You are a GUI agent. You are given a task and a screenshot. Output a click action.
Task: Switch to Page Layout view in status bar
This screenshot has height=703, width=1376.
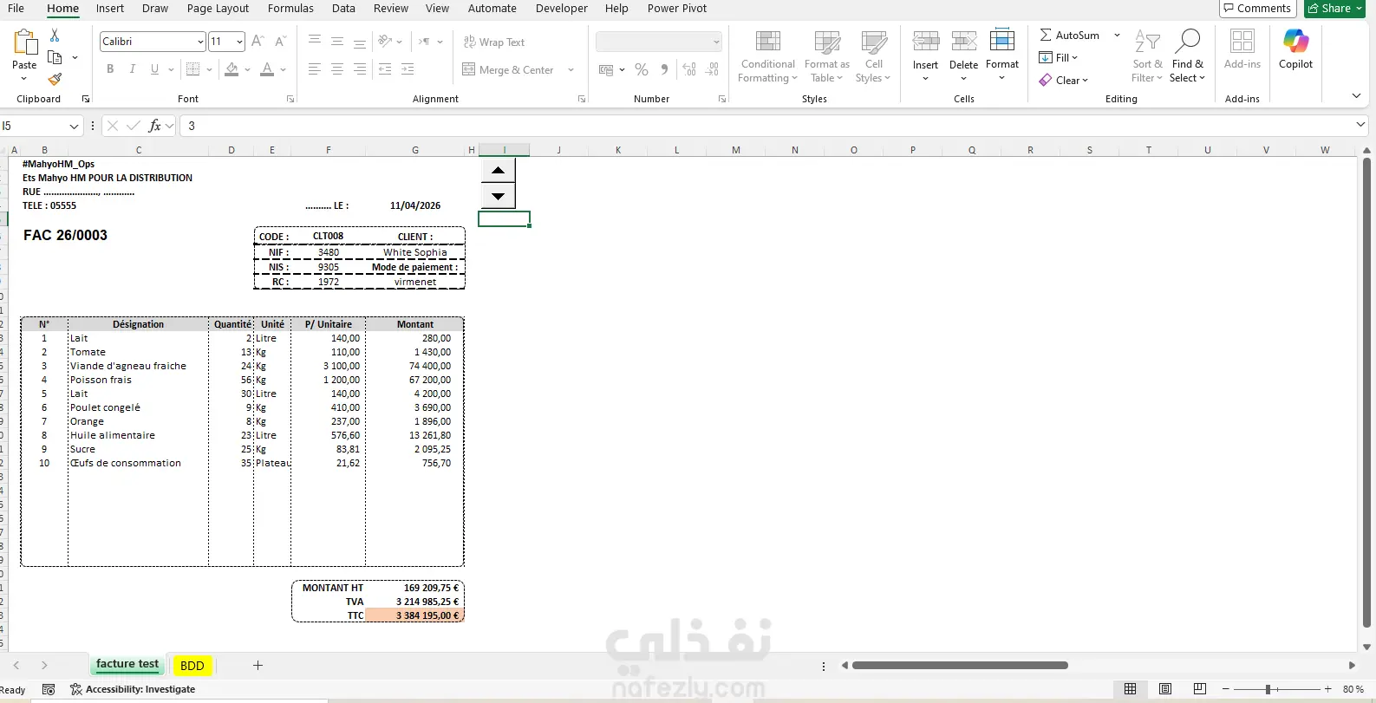point(1165,689)
